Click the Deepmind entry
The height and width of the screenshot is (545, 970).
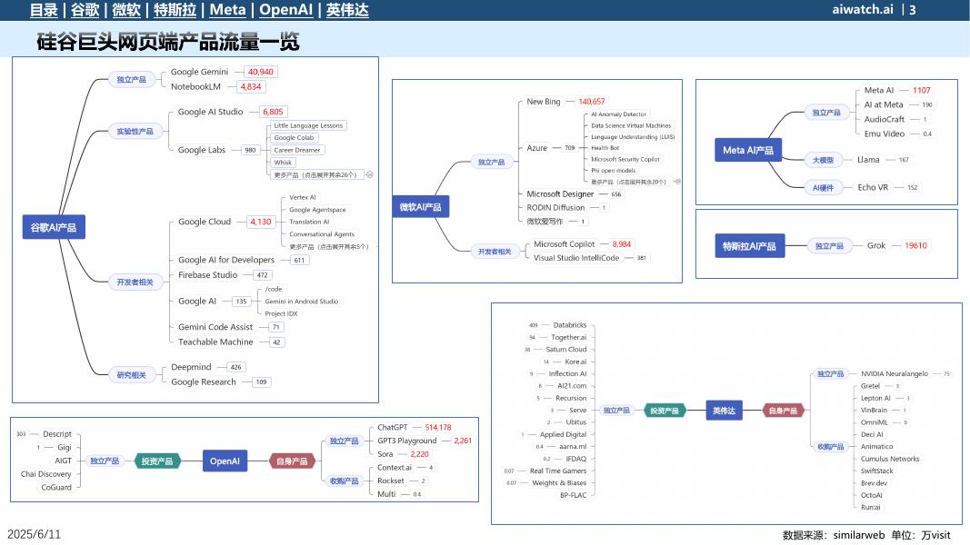click(191, 367)
